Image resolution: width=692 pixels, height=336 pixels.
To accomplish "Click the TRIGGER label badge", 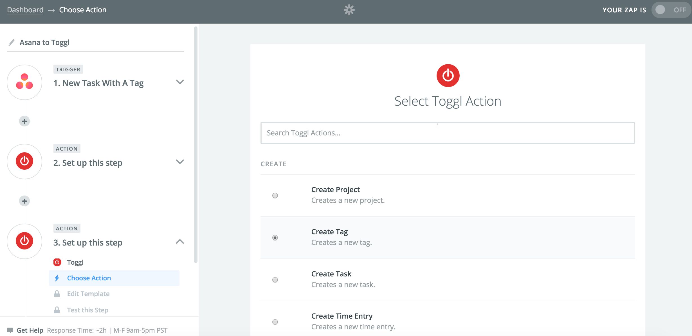I will pyautogui.click(x=68, y=69).
